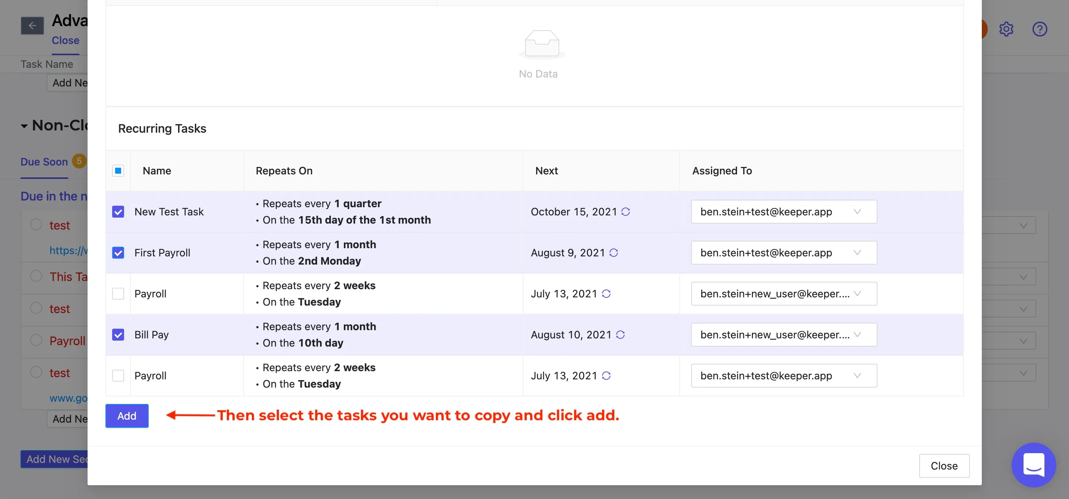Check the last Payroll row assigned to ben.stein+test

tap(118, 376)
